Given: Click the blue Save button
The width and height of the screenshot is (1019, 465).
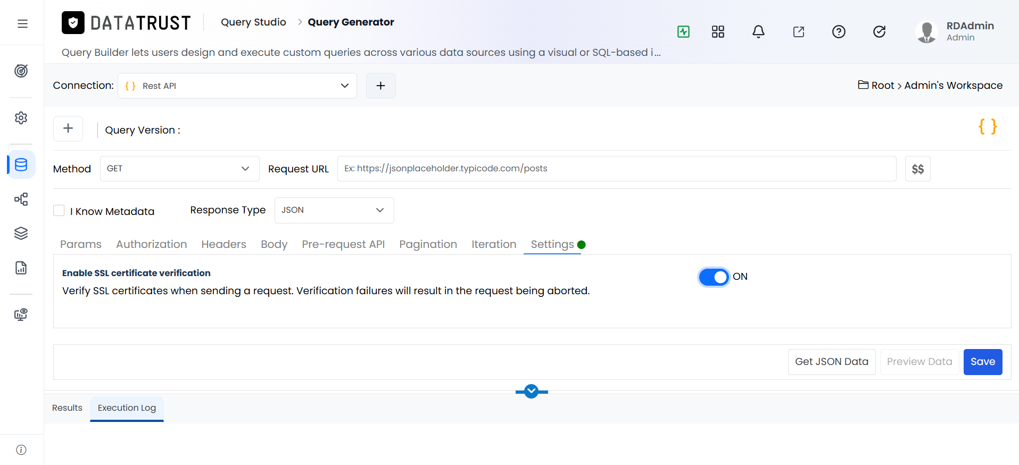Looking at the screenshot, I should pyautogui.click(x=983, y=362).
